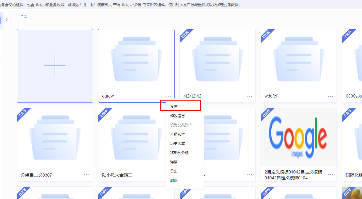
Task: Select 发布 in the context menu
Action: tap(174, 106)
